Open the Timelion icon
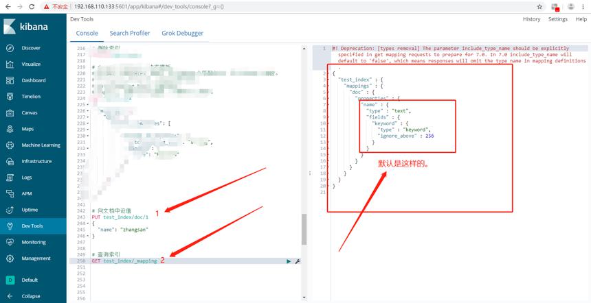Image resolution: width=591 pixels, height=303 pixels. (10, 97)
